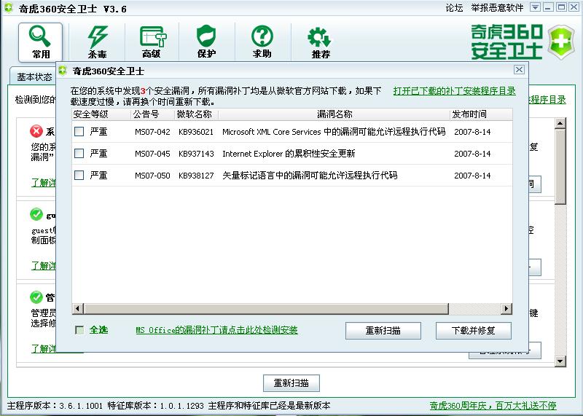Sort by 微软名称 column header
583x416 pixels.
coord(196,114)
